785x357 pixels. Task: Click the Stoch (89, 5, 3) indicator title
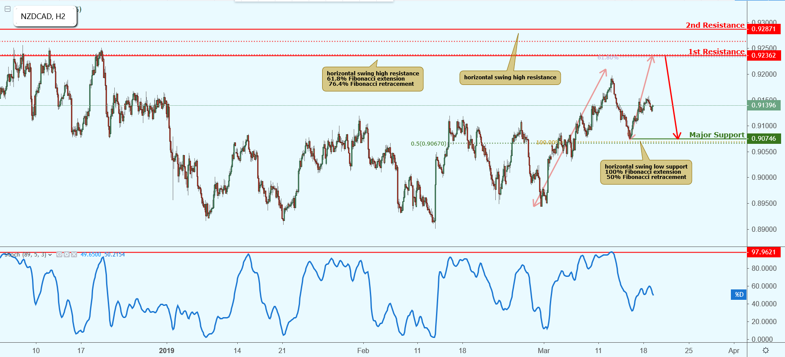[x=25, y=255]
